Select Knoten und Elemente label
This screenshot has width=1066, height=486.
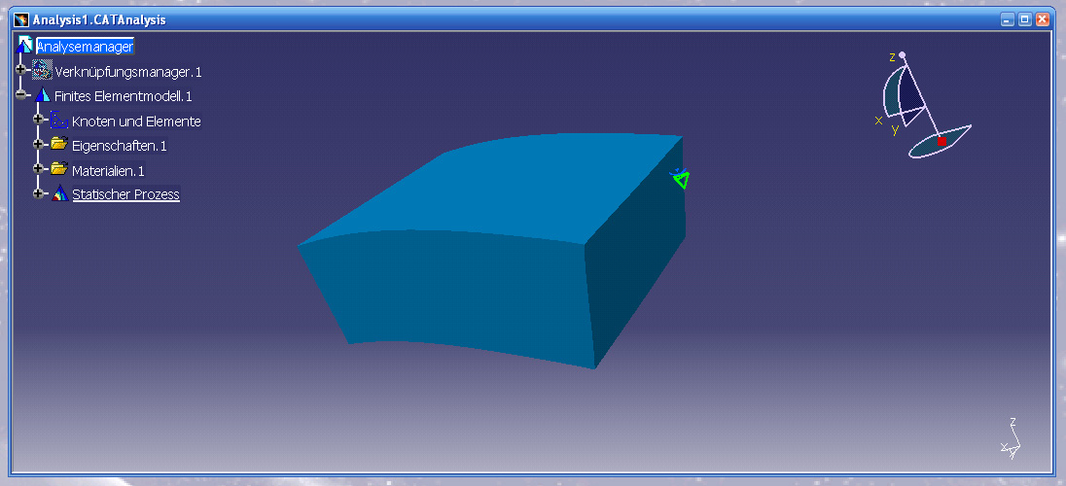click(x=136, y=121)
